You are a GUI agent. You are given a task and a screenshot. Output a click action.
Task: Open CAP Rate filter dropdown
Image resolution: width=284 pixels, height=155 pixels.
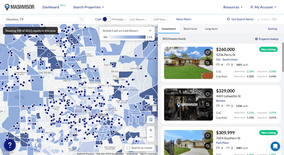point(160,19)
